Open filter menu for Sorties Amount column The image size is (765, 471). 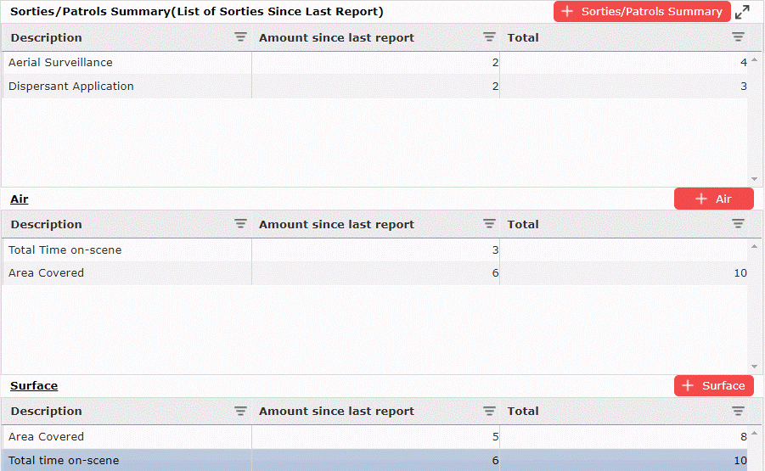(489, 37)
